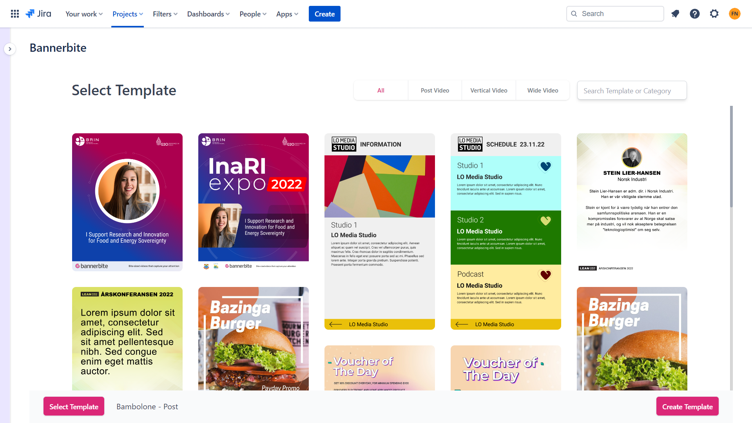Open Apps dropdown menu
This screenshot has width=752, height=423.
(x=287, y=14)
